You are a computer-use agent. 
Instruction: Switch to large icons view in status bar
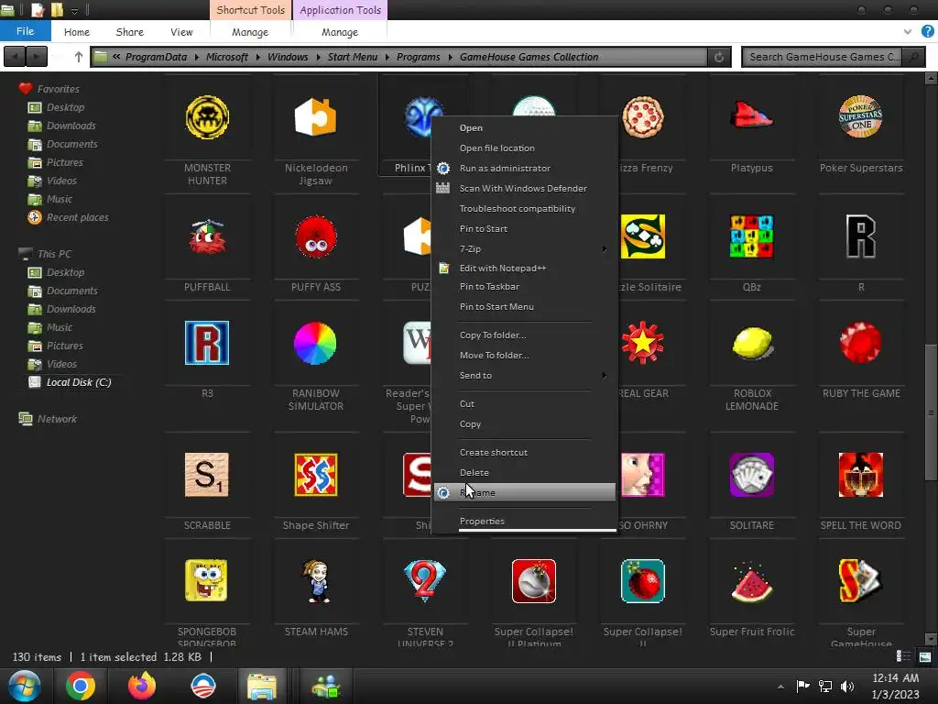(925, 656)
